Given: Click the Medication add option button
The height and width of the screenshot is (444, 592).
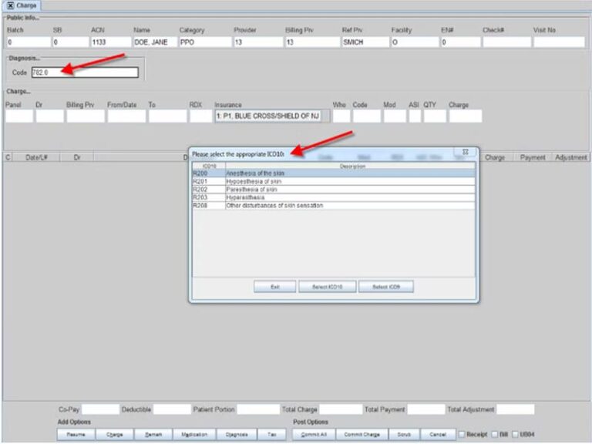Looking at the screenshot, I should [194, 435].
